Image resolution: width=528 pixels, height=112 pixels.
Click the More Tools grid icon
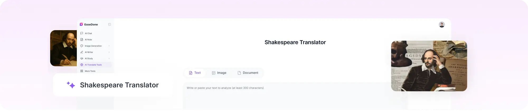82,71
